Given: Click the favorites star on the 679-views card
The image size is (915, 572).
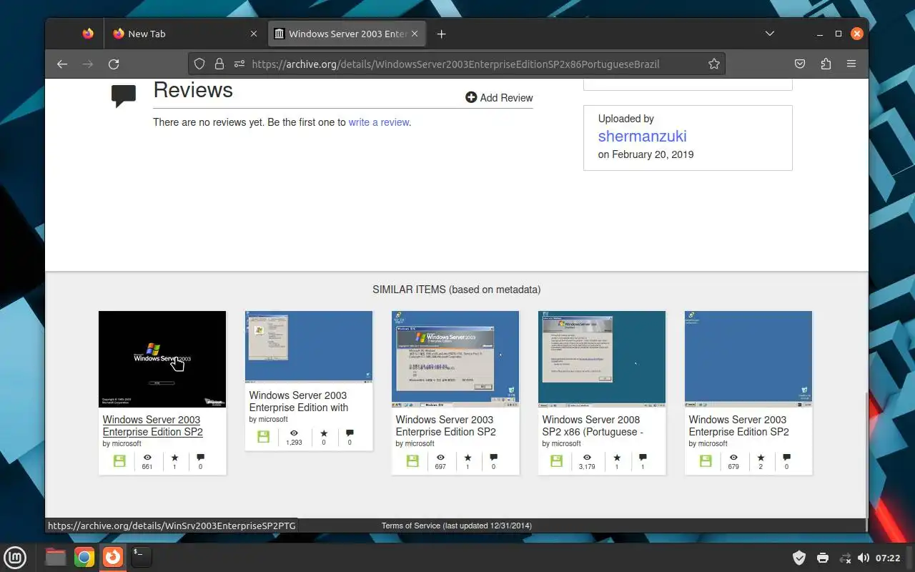Looking at the screenshot, I should click(x=761, y=458).
